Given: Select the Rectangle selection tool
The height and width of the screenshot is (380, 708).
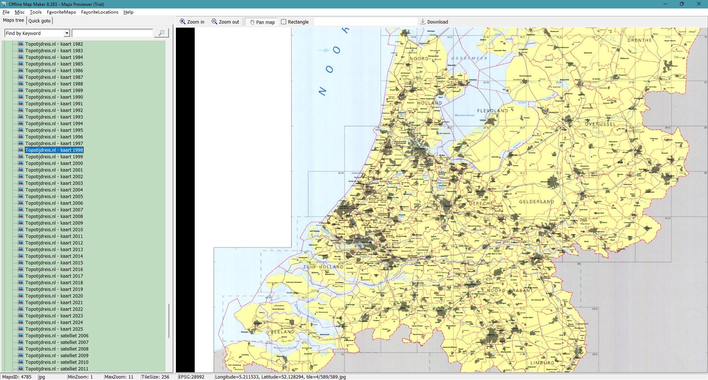Looking at the screenshot, I should (284, 22).
